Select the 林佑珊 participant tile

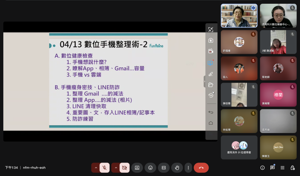[239, 121]
